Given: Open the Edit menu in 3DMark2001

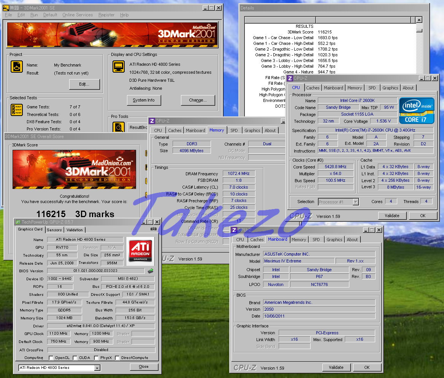Looking at the screenshot, I should 21,15.
